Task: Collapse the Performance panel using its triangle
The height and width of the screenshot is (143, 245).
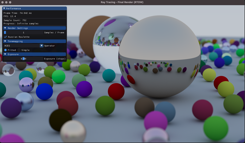Action: pyautogui.click(x=4, y=8)
